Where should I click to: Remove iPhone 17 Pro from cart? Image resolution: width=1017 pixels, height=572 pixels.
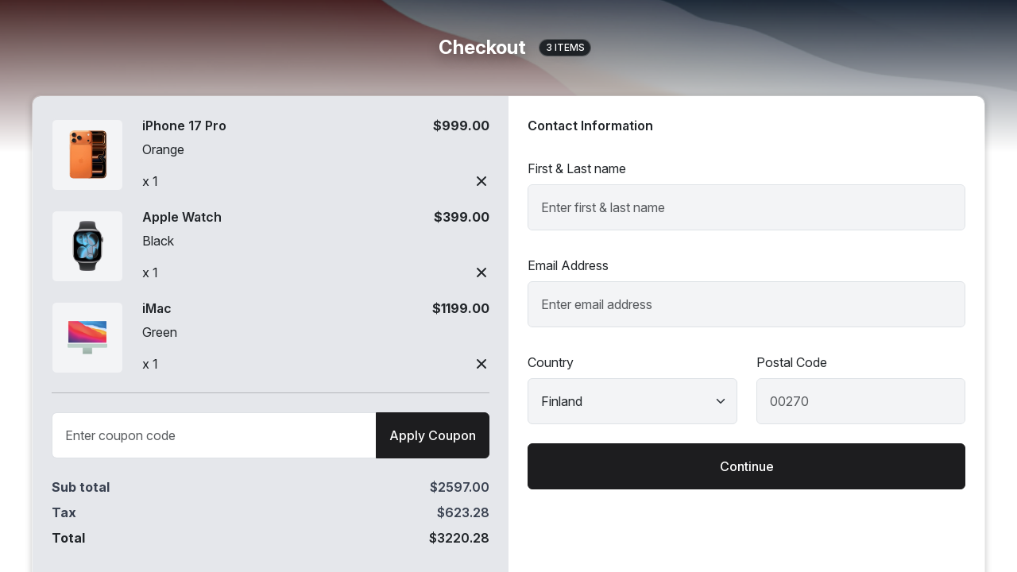(x=481, y=181)
